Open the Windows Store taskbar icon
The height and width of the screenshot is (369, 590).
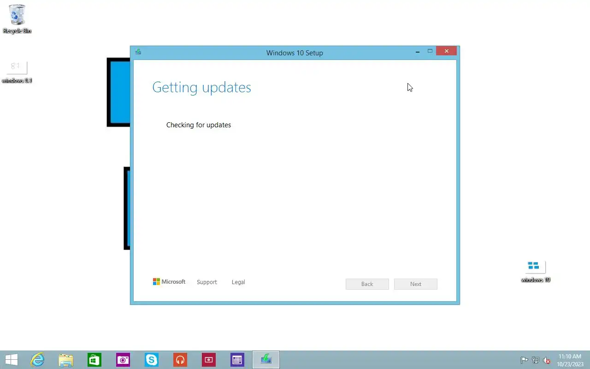tap(94, 360)
